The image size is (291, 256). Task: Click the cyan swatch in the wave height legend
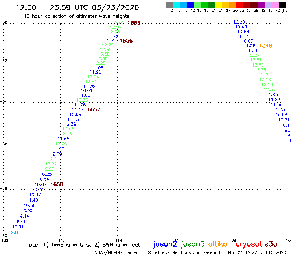tap(176, 5)
